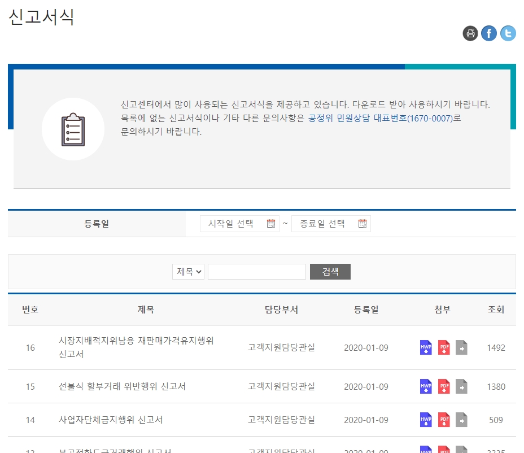The width and height of the screenshot is (524, 453).
Task: Share the page on Facebook
Action: (489, 33)
